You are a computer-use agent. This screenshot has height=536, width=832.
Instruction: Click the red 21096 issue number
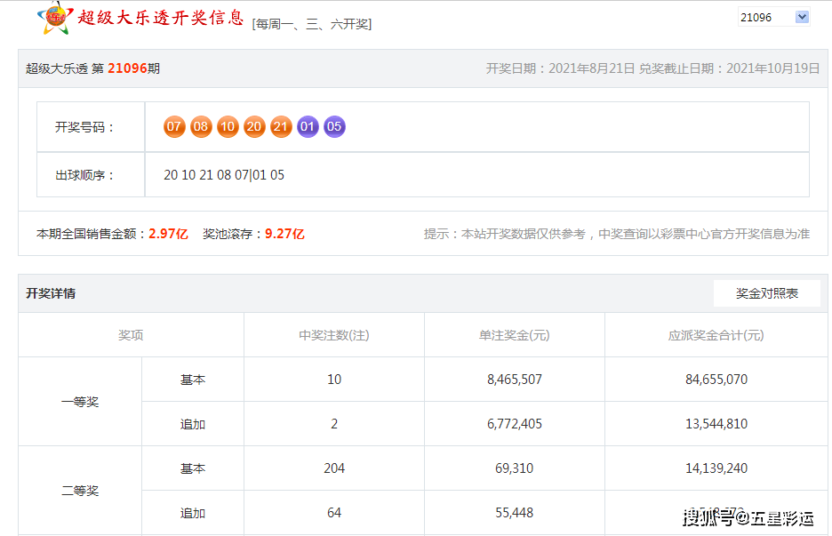pyautogui.click(x=127, y=68)
